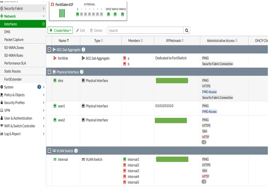Select internal port 1 in faceplate
Screen dimensions: 269x187
pos(78,14)
